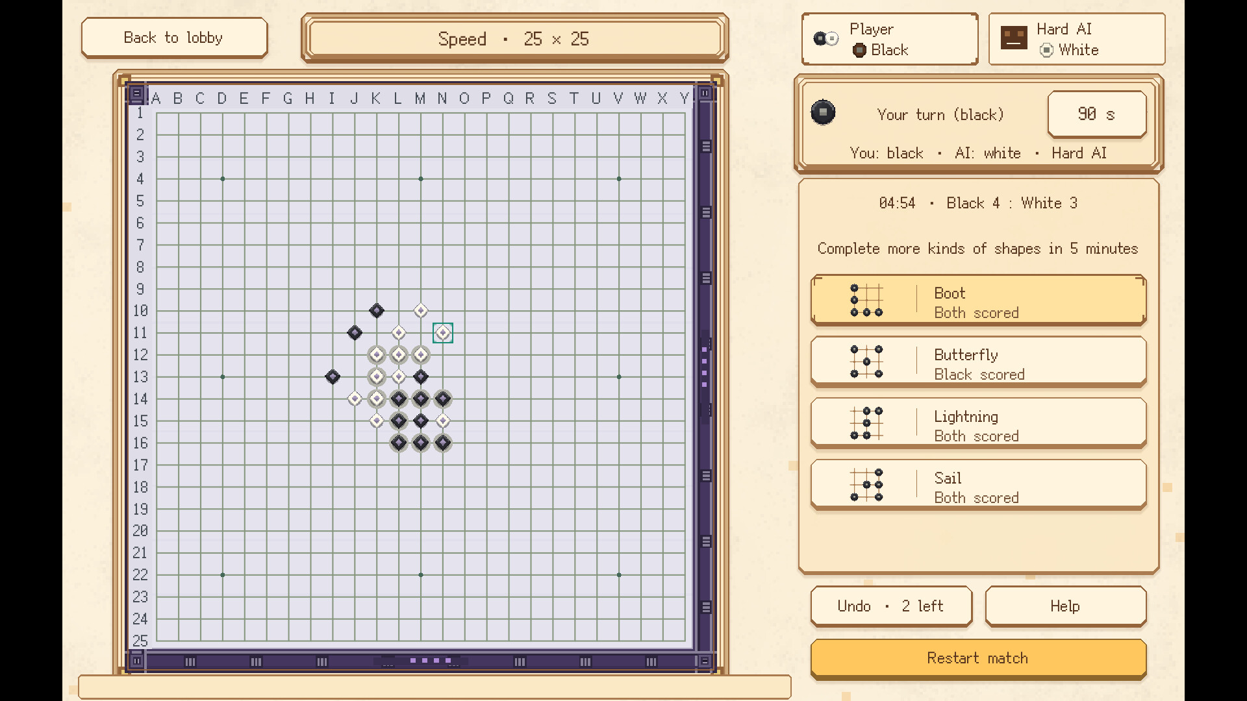Click column label Y on the board header
Viewport: 1247px width, 701px height.
pyautogui.click(x=683, y=98)
